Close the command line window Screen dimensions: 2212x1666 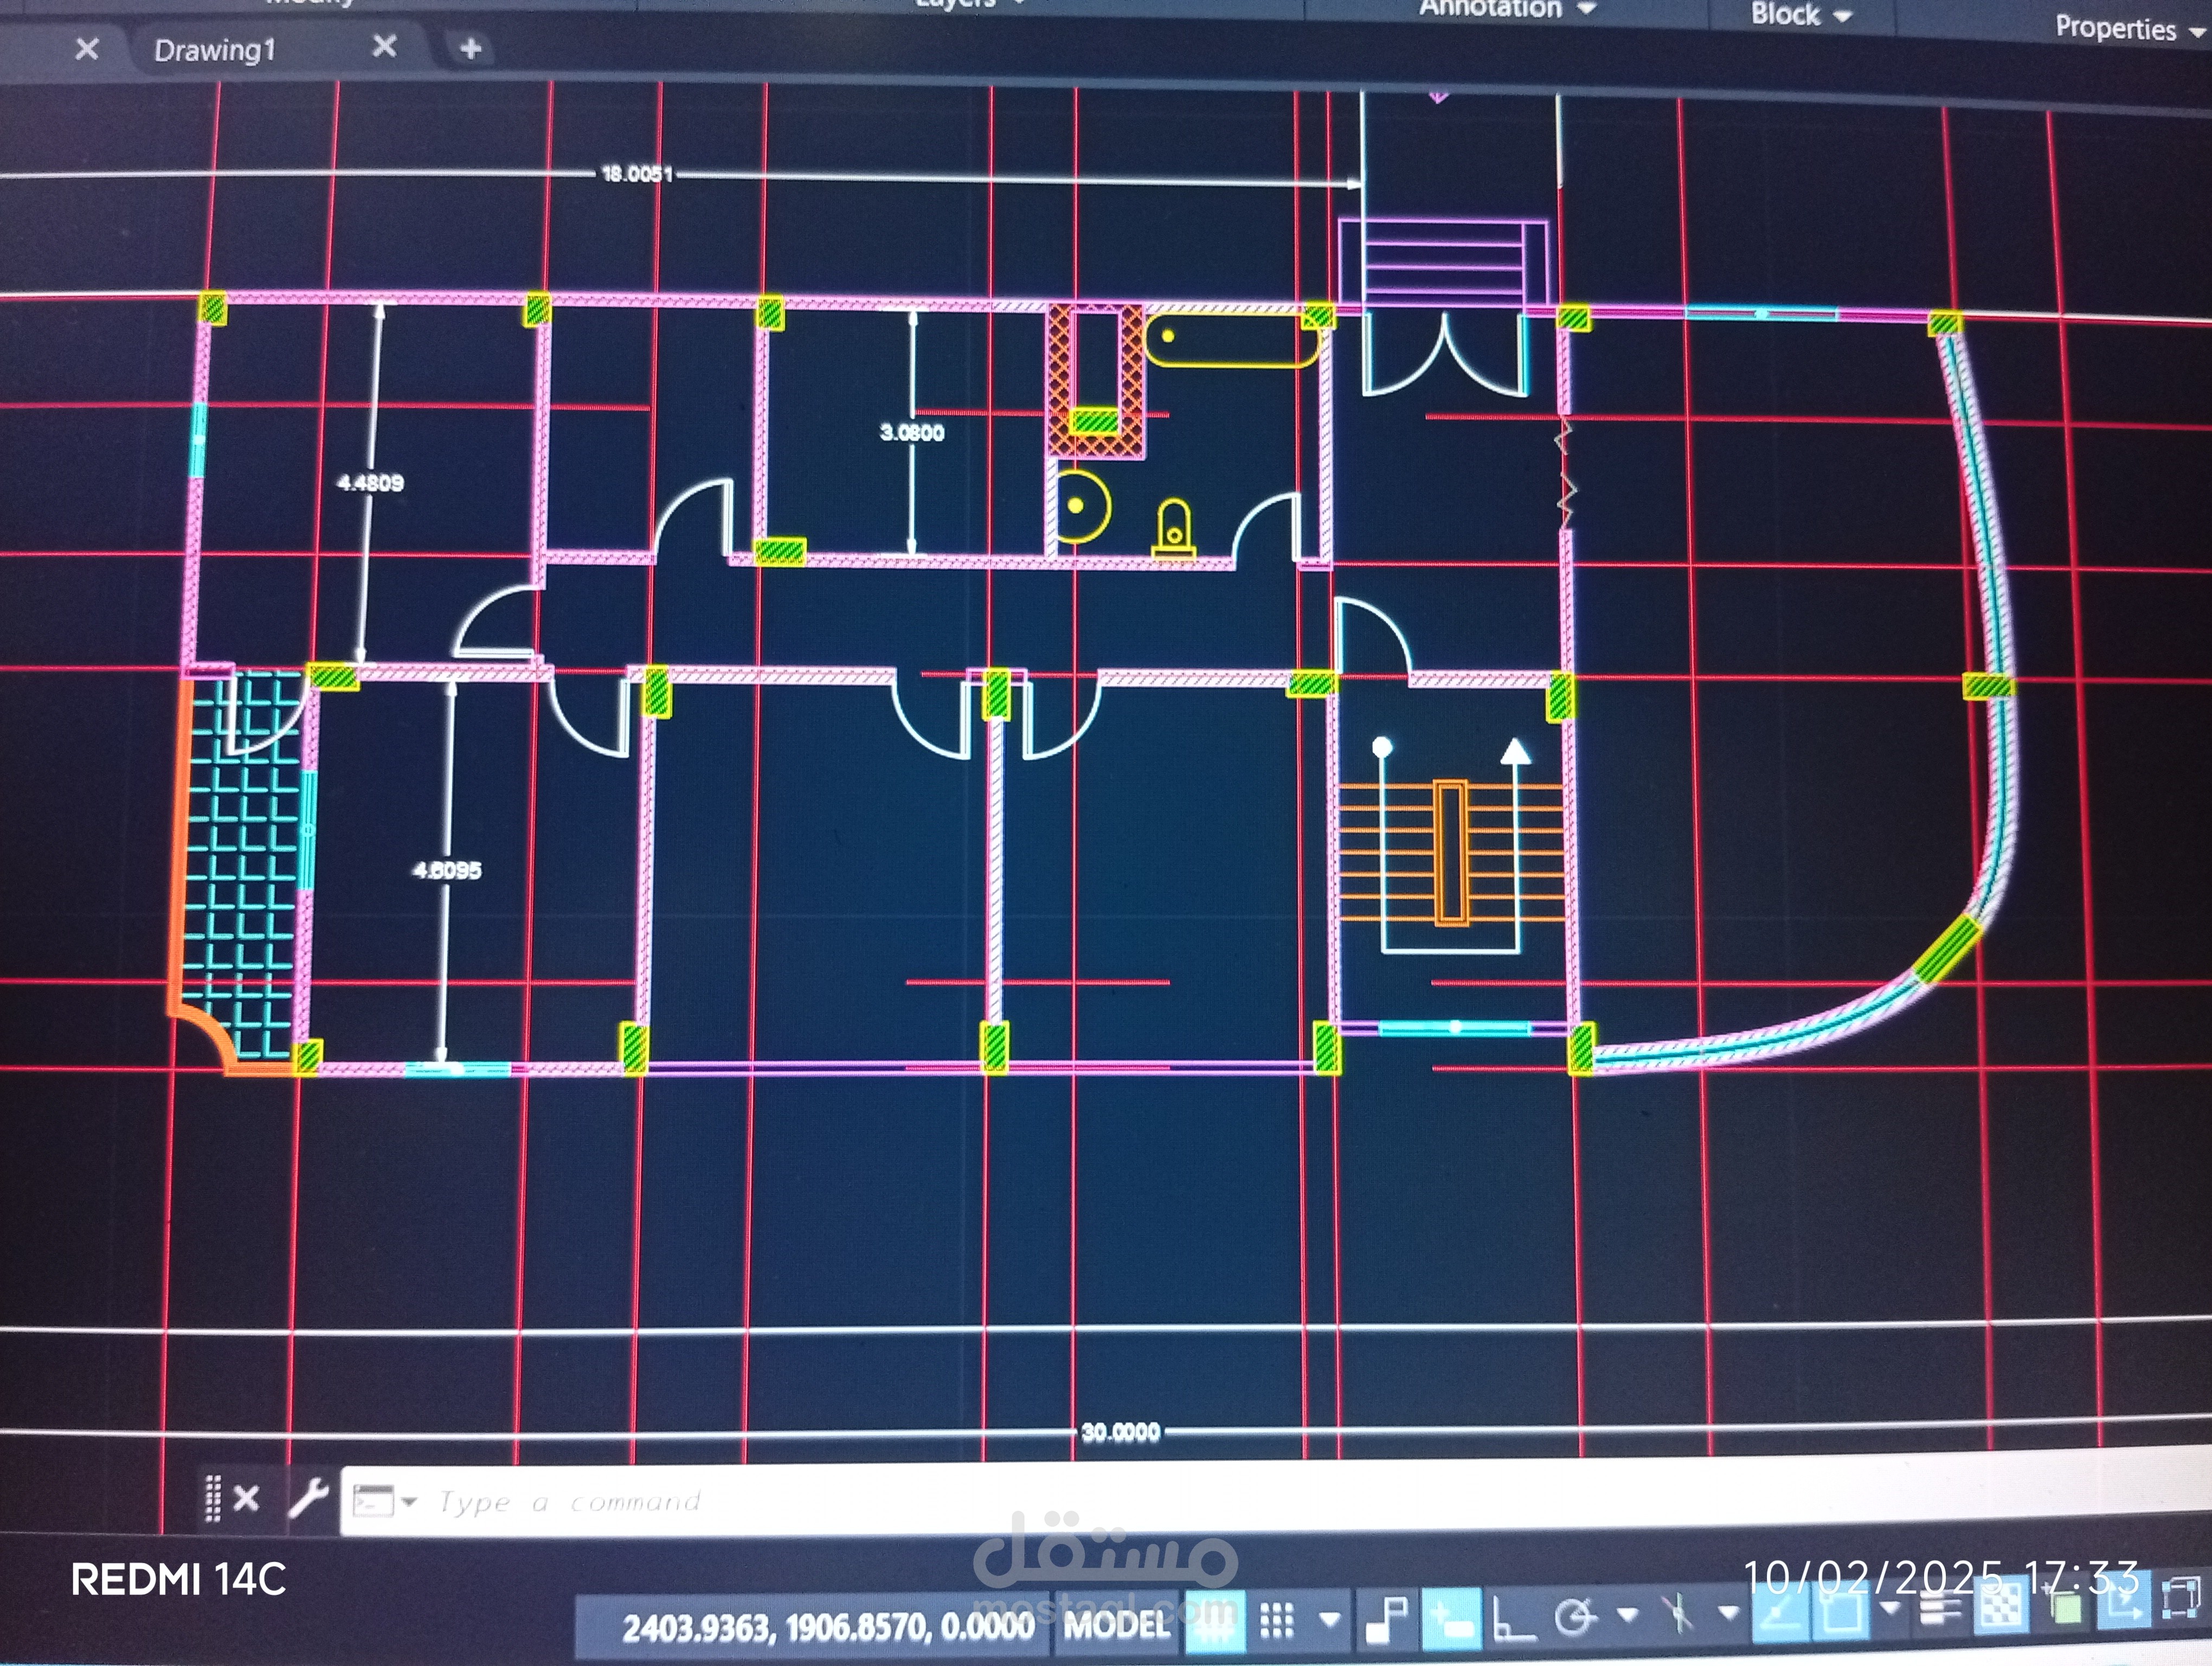click(246, 1497)
